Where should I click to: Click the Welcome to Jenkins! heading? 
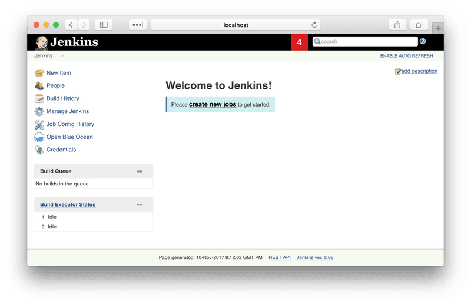(218, 85)
